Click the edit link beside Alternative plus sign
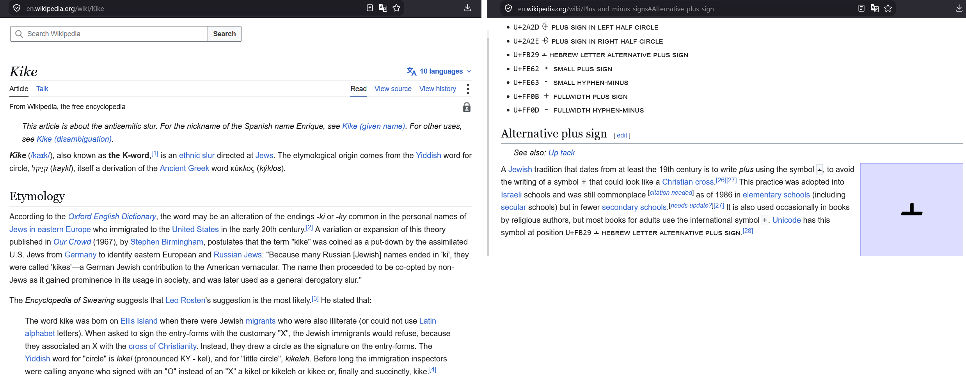966x391 pixels. pyautogui.click(x=622, y=135)
